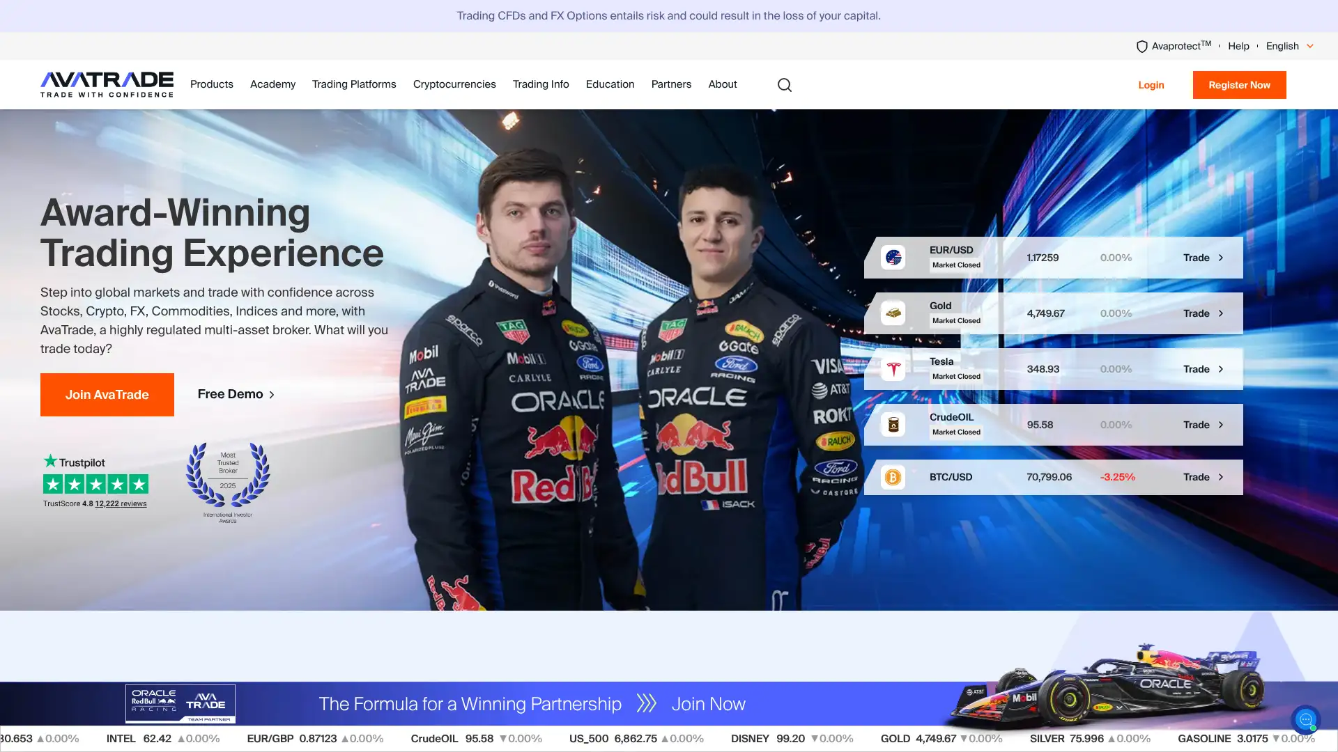The height and width of the screenshot is (752, 1338).
Task: Click the Register Now button
Action: click(x=1239, y=85)
